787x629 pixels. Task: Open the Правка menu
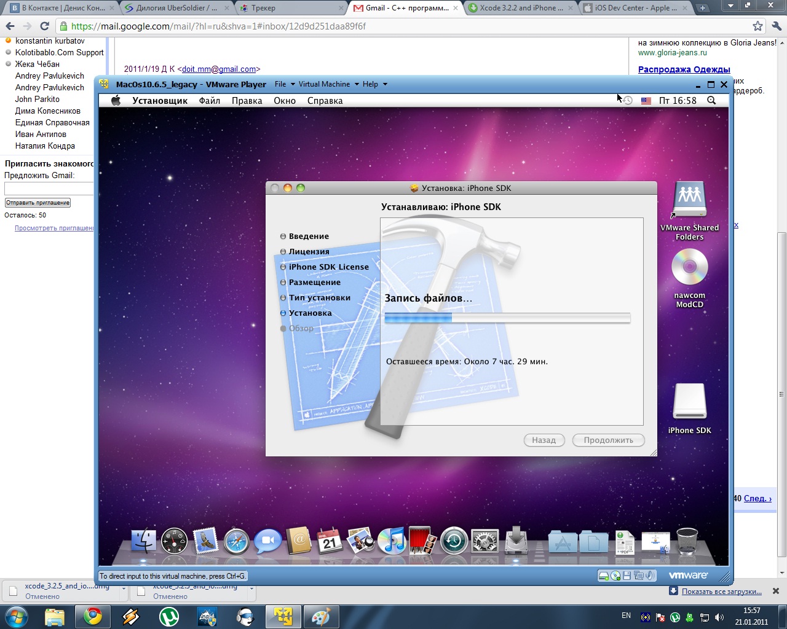point(247,101)
